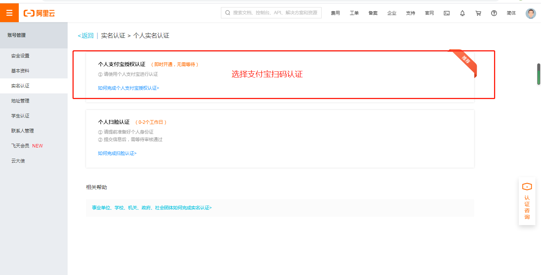Image resolution: width=541 pixels, height=275 pixels.
Task: Click the 即时开通，无需等待 label
Action: tap(174, 65)
